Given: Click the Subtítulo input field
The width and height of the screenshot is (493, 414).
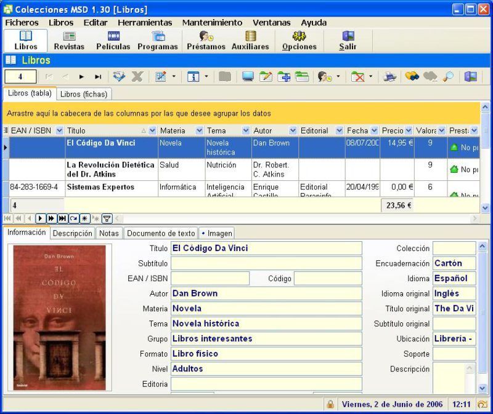Looking at the screenshot, I should pyautogui.click(x=266, y=263).
